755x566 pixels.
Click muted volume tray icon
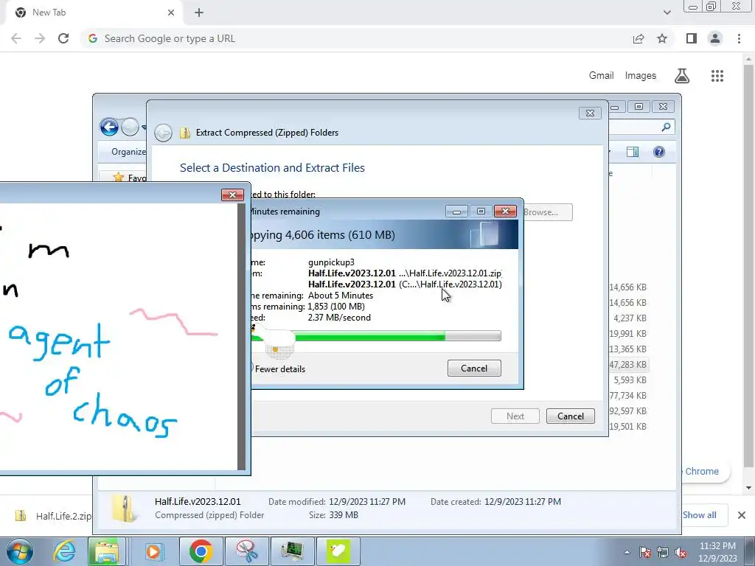[681, 552]
